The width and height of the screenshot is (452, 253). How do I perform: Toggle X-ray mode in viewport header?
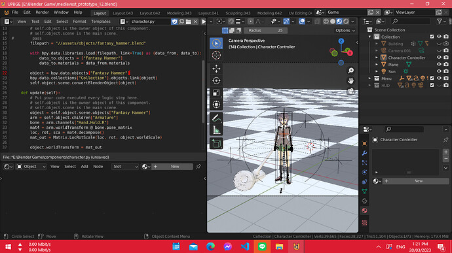[x=317, y=22]
